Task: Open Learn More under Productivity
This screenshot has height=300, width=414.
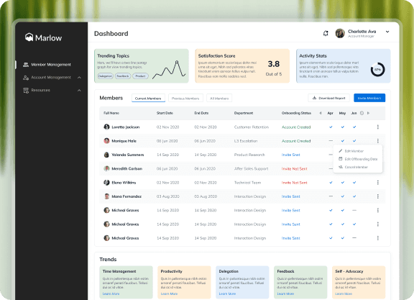Action: [169, 294]
